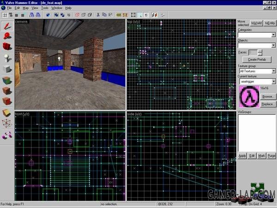Click inside the VisGroups list box
Image resolution: width=277 pixels, height=208 pixels.
pos(257,133)
